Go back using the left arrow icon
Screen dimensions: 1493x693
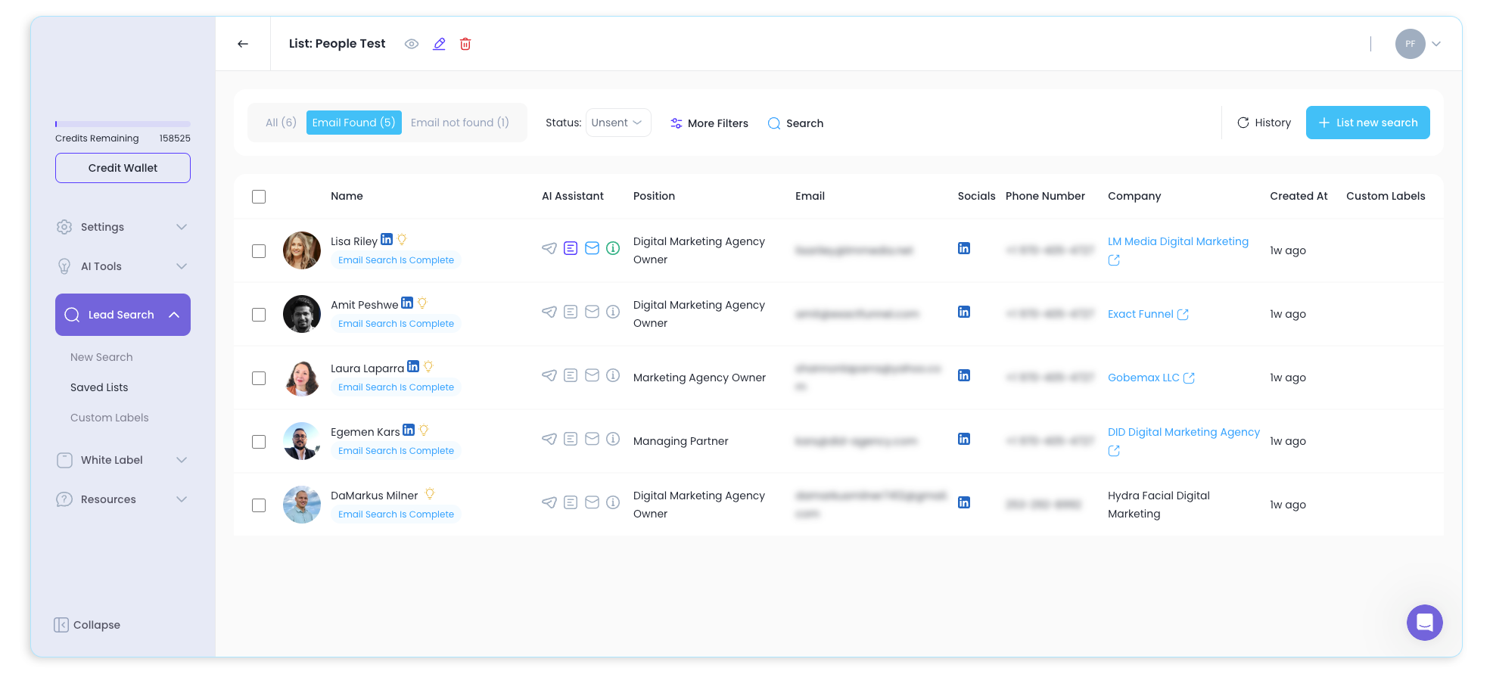click(x=243, y=44)
